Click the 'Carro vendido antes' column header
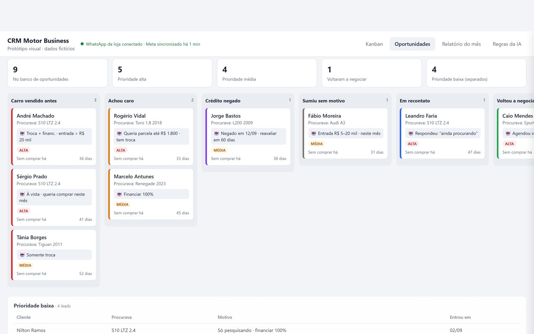 coord(34,101)
